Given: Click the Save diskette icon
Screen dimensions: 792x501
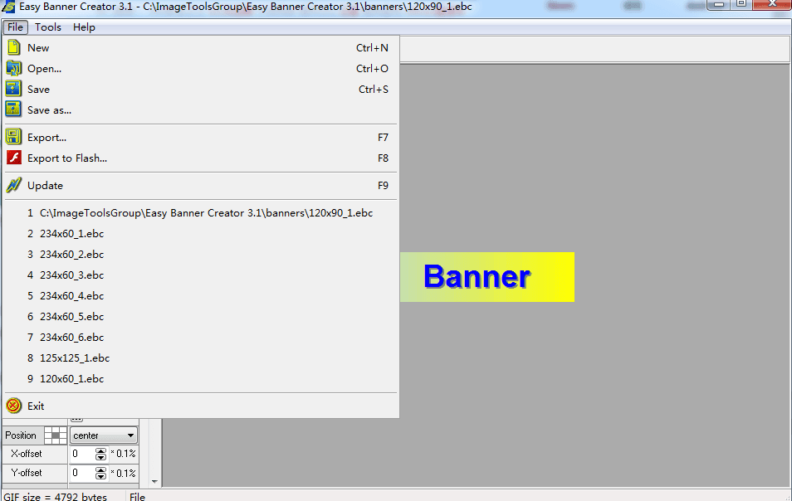Looking at the screenshot, I should coord(14,89).
